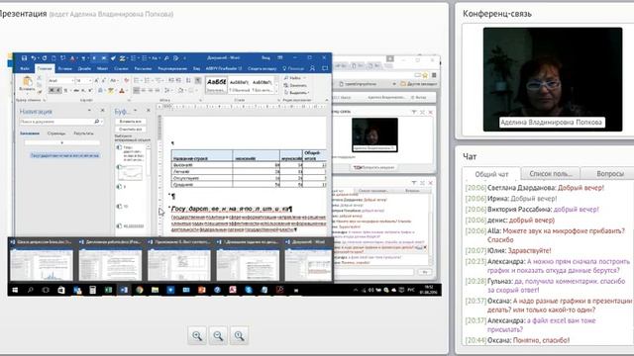Click the Skype icon on the taskbar
The image size is (634, 356).
click(249, 290)
